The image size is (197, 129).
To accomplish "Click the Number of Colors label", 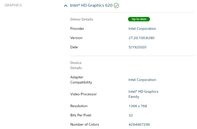I will [x=85, y=124].
